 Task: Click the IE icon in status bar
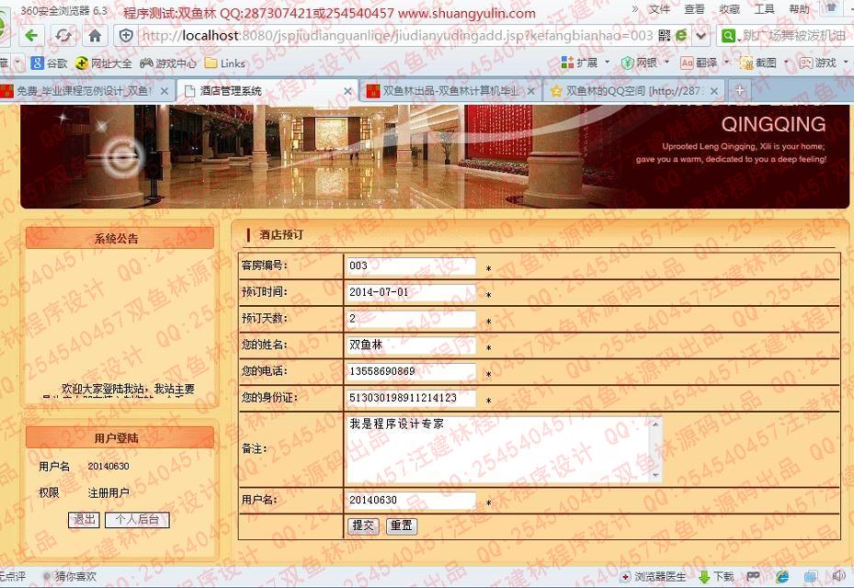[x=782, y=577]
